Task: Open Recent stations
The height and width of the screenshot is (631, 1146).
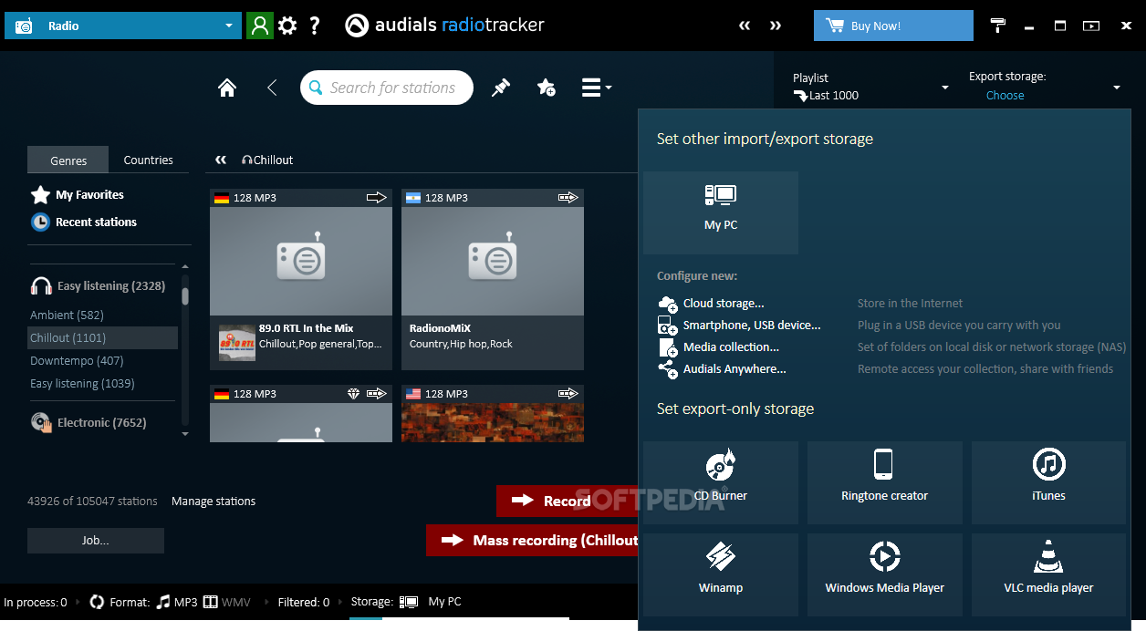Action: pos(84,222)
